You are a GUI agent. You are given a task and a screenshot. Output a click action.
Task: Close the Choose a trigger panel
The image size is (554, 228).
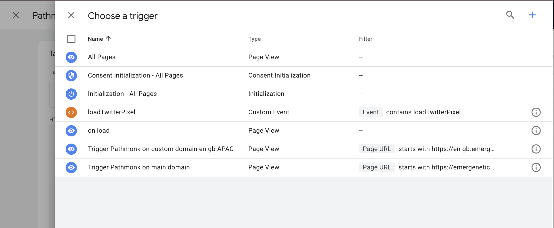[x=71, y=15]
